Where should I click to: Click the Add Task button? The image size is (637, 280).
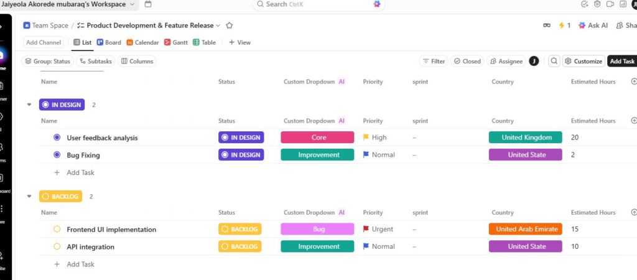point(622,61)
